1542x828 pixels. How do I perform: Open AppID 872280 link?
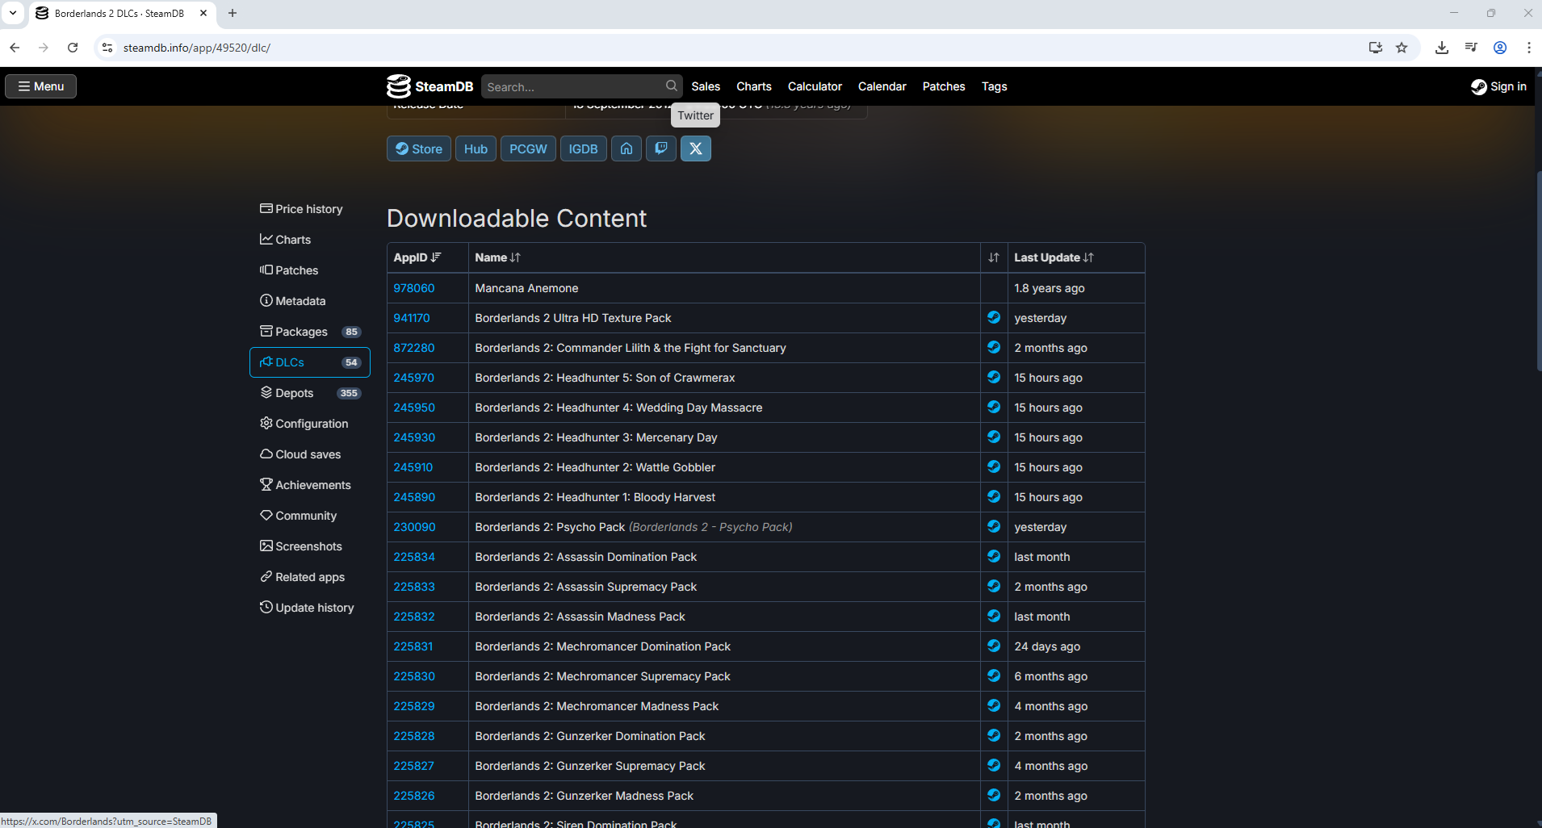(414, 348)
